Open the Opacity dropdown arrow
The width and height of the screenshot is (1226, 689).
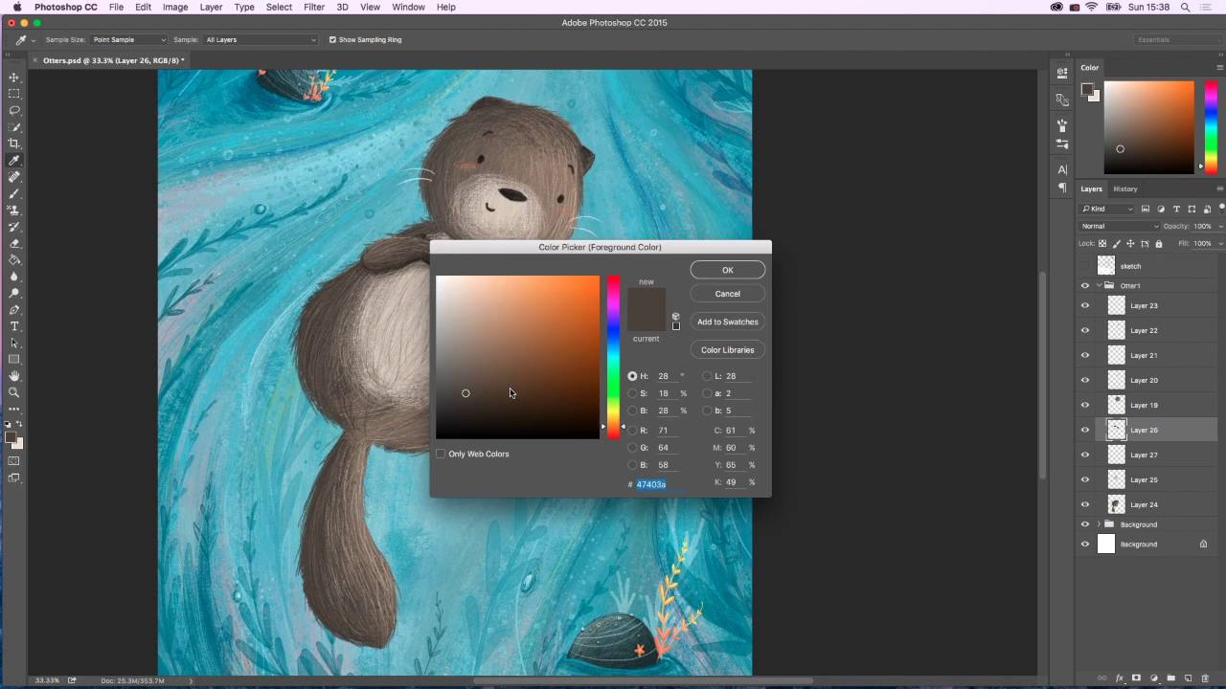[1219, 226]
